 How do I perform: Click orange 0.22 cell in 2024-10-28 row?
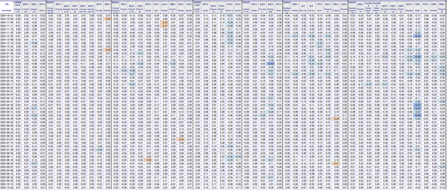pyautogui.click(x=108, y=19)
